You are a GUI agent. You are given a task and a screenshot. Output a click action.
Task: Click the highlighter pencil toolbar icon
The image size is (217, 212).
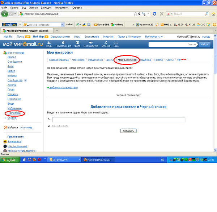(x=84, y=25)
